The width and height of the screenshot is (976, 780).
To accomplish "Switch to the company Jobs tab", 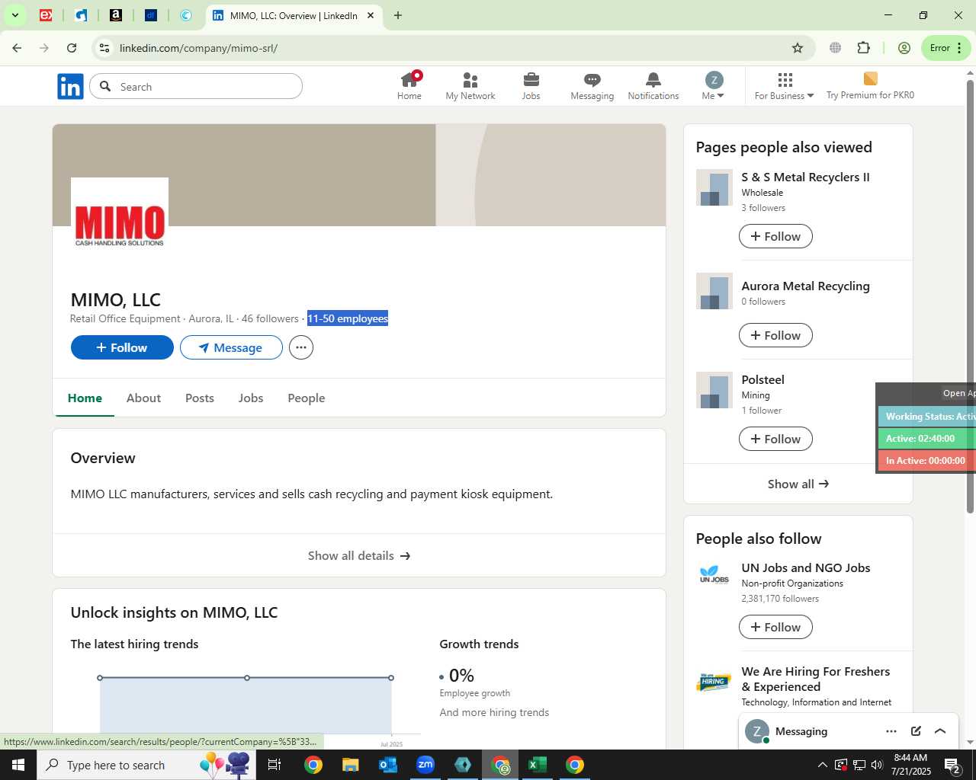I will (251, 398).
